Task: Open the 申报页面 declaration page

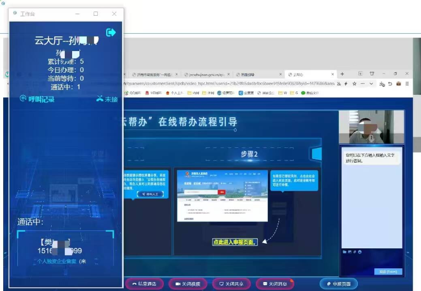Action: pos(338,284)
